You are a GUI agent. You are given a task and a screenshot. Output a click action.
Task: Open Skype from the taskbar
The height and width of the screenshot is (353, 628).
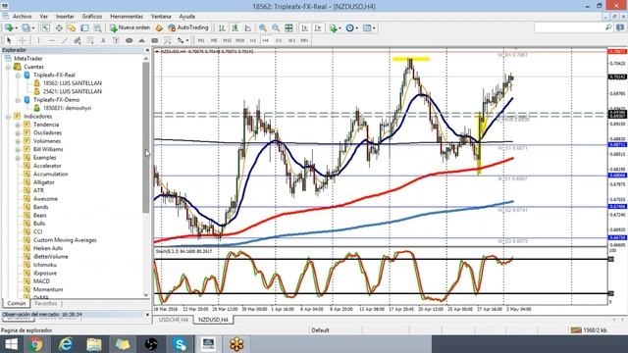pos(180,344)
